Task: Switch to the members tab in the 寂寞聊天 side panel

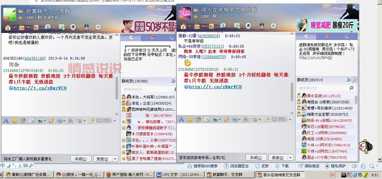Action: pyautogui.click(x=131, y=37)
